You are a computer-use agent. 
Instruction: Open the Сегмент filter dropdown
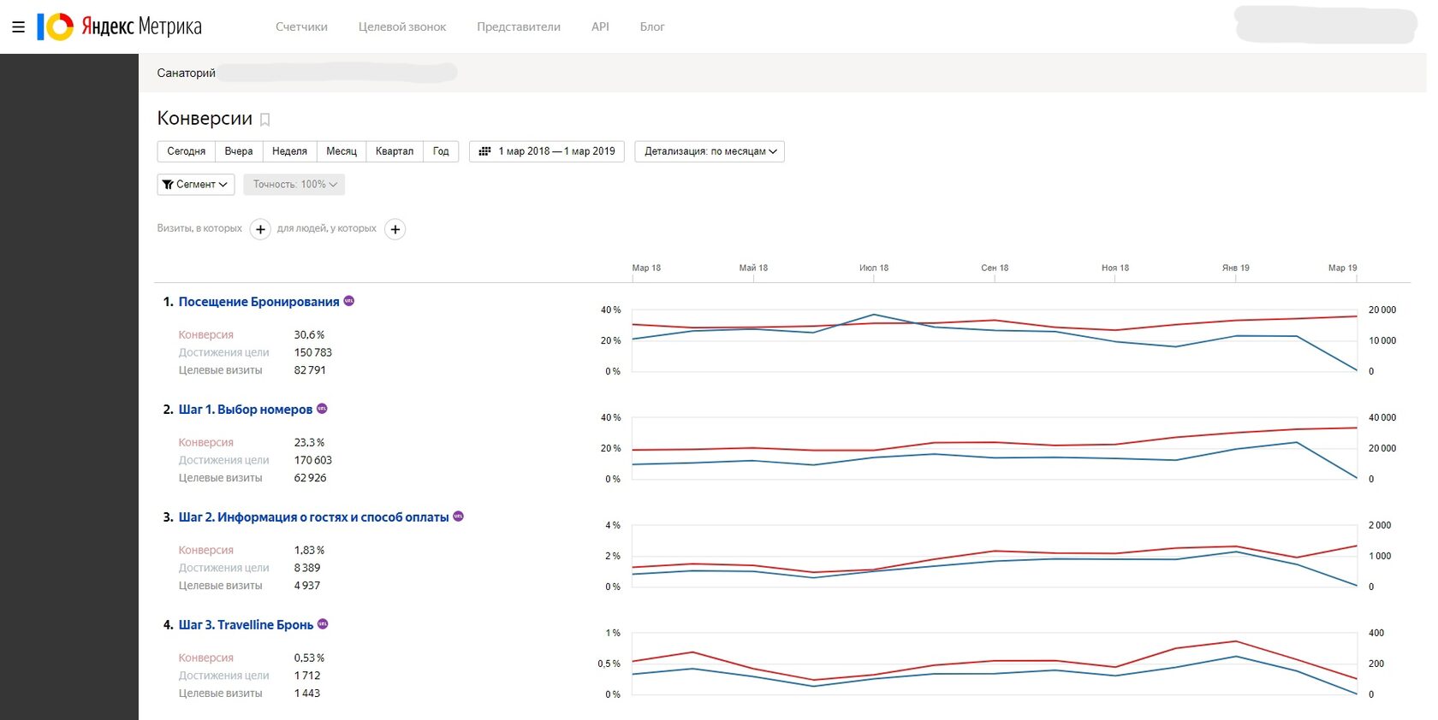(196, 185)
